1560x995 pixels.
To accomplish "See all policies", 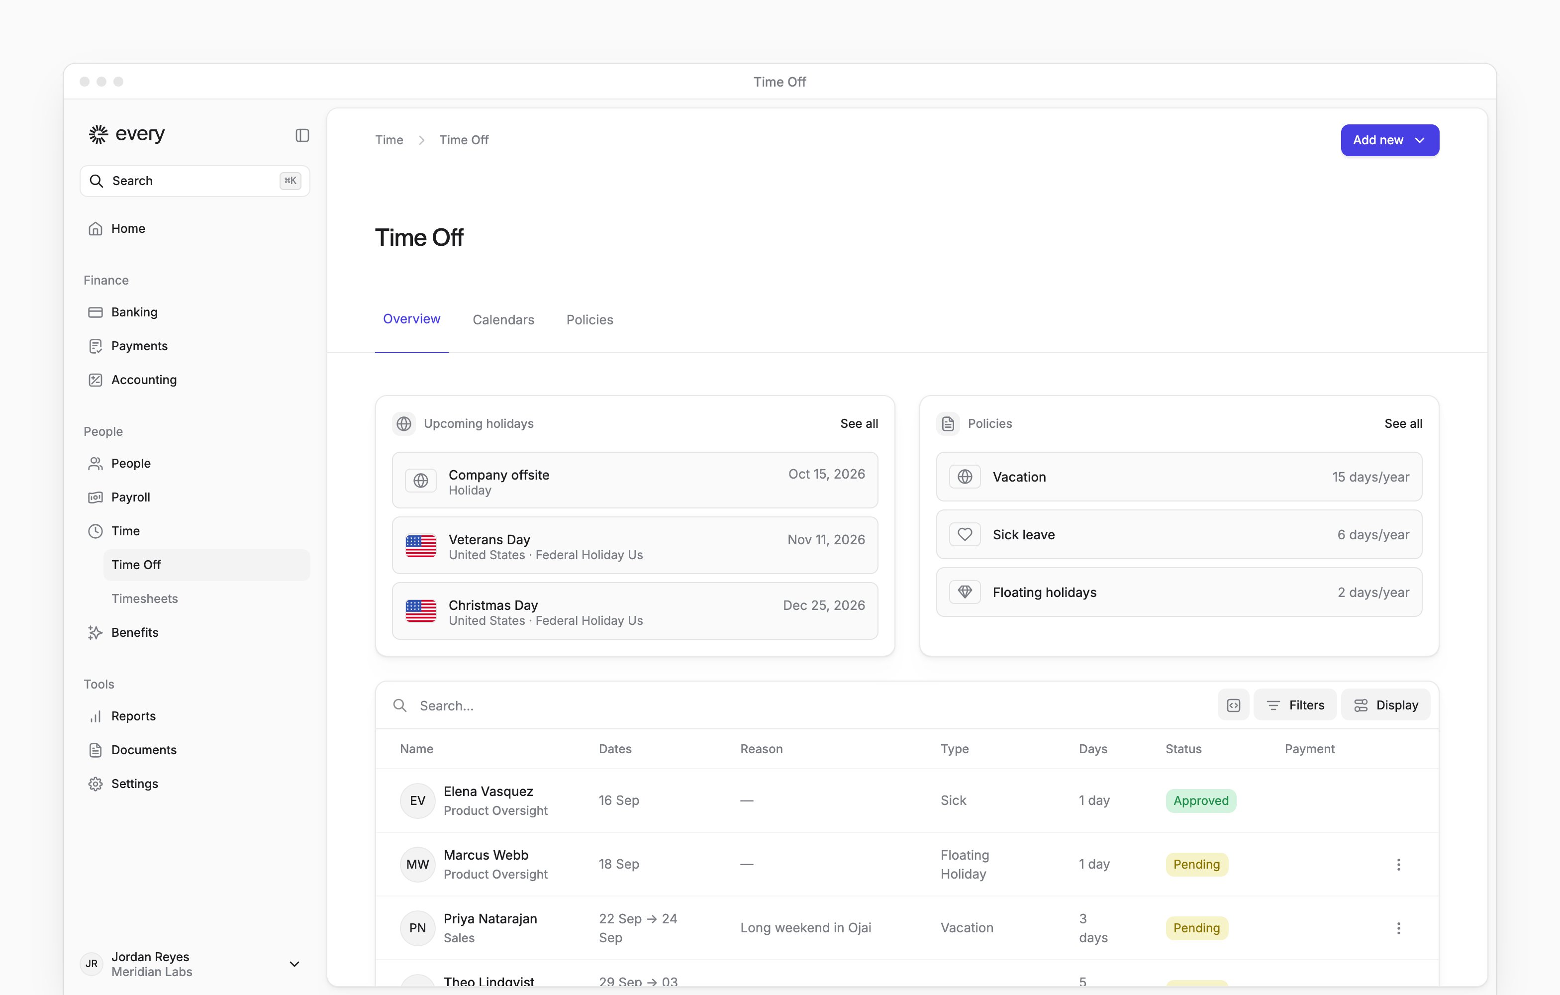I will (x=1403, y=424).
